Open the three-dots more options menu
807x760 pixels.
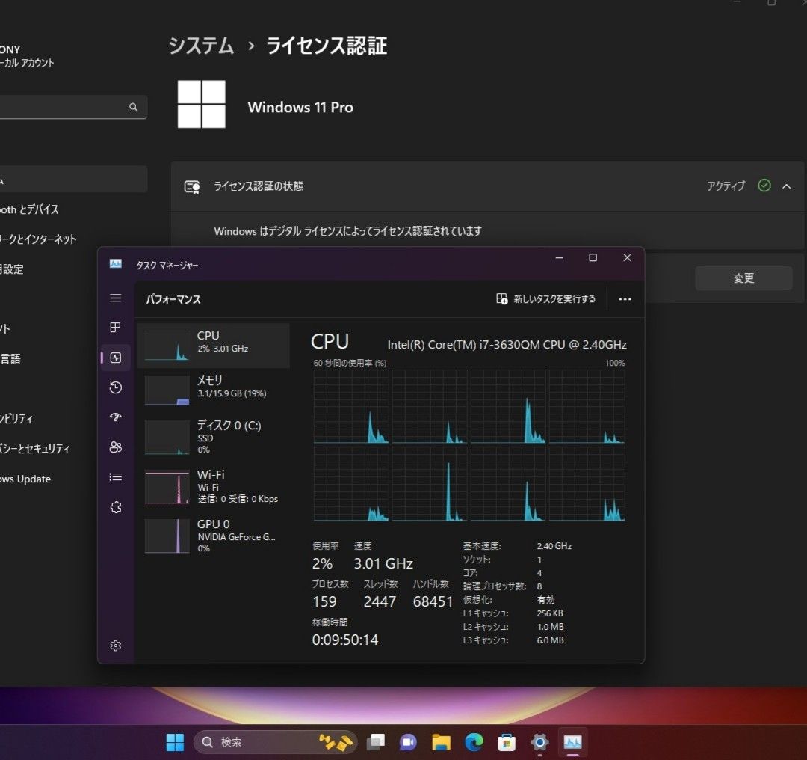click(x=625, y=299)
